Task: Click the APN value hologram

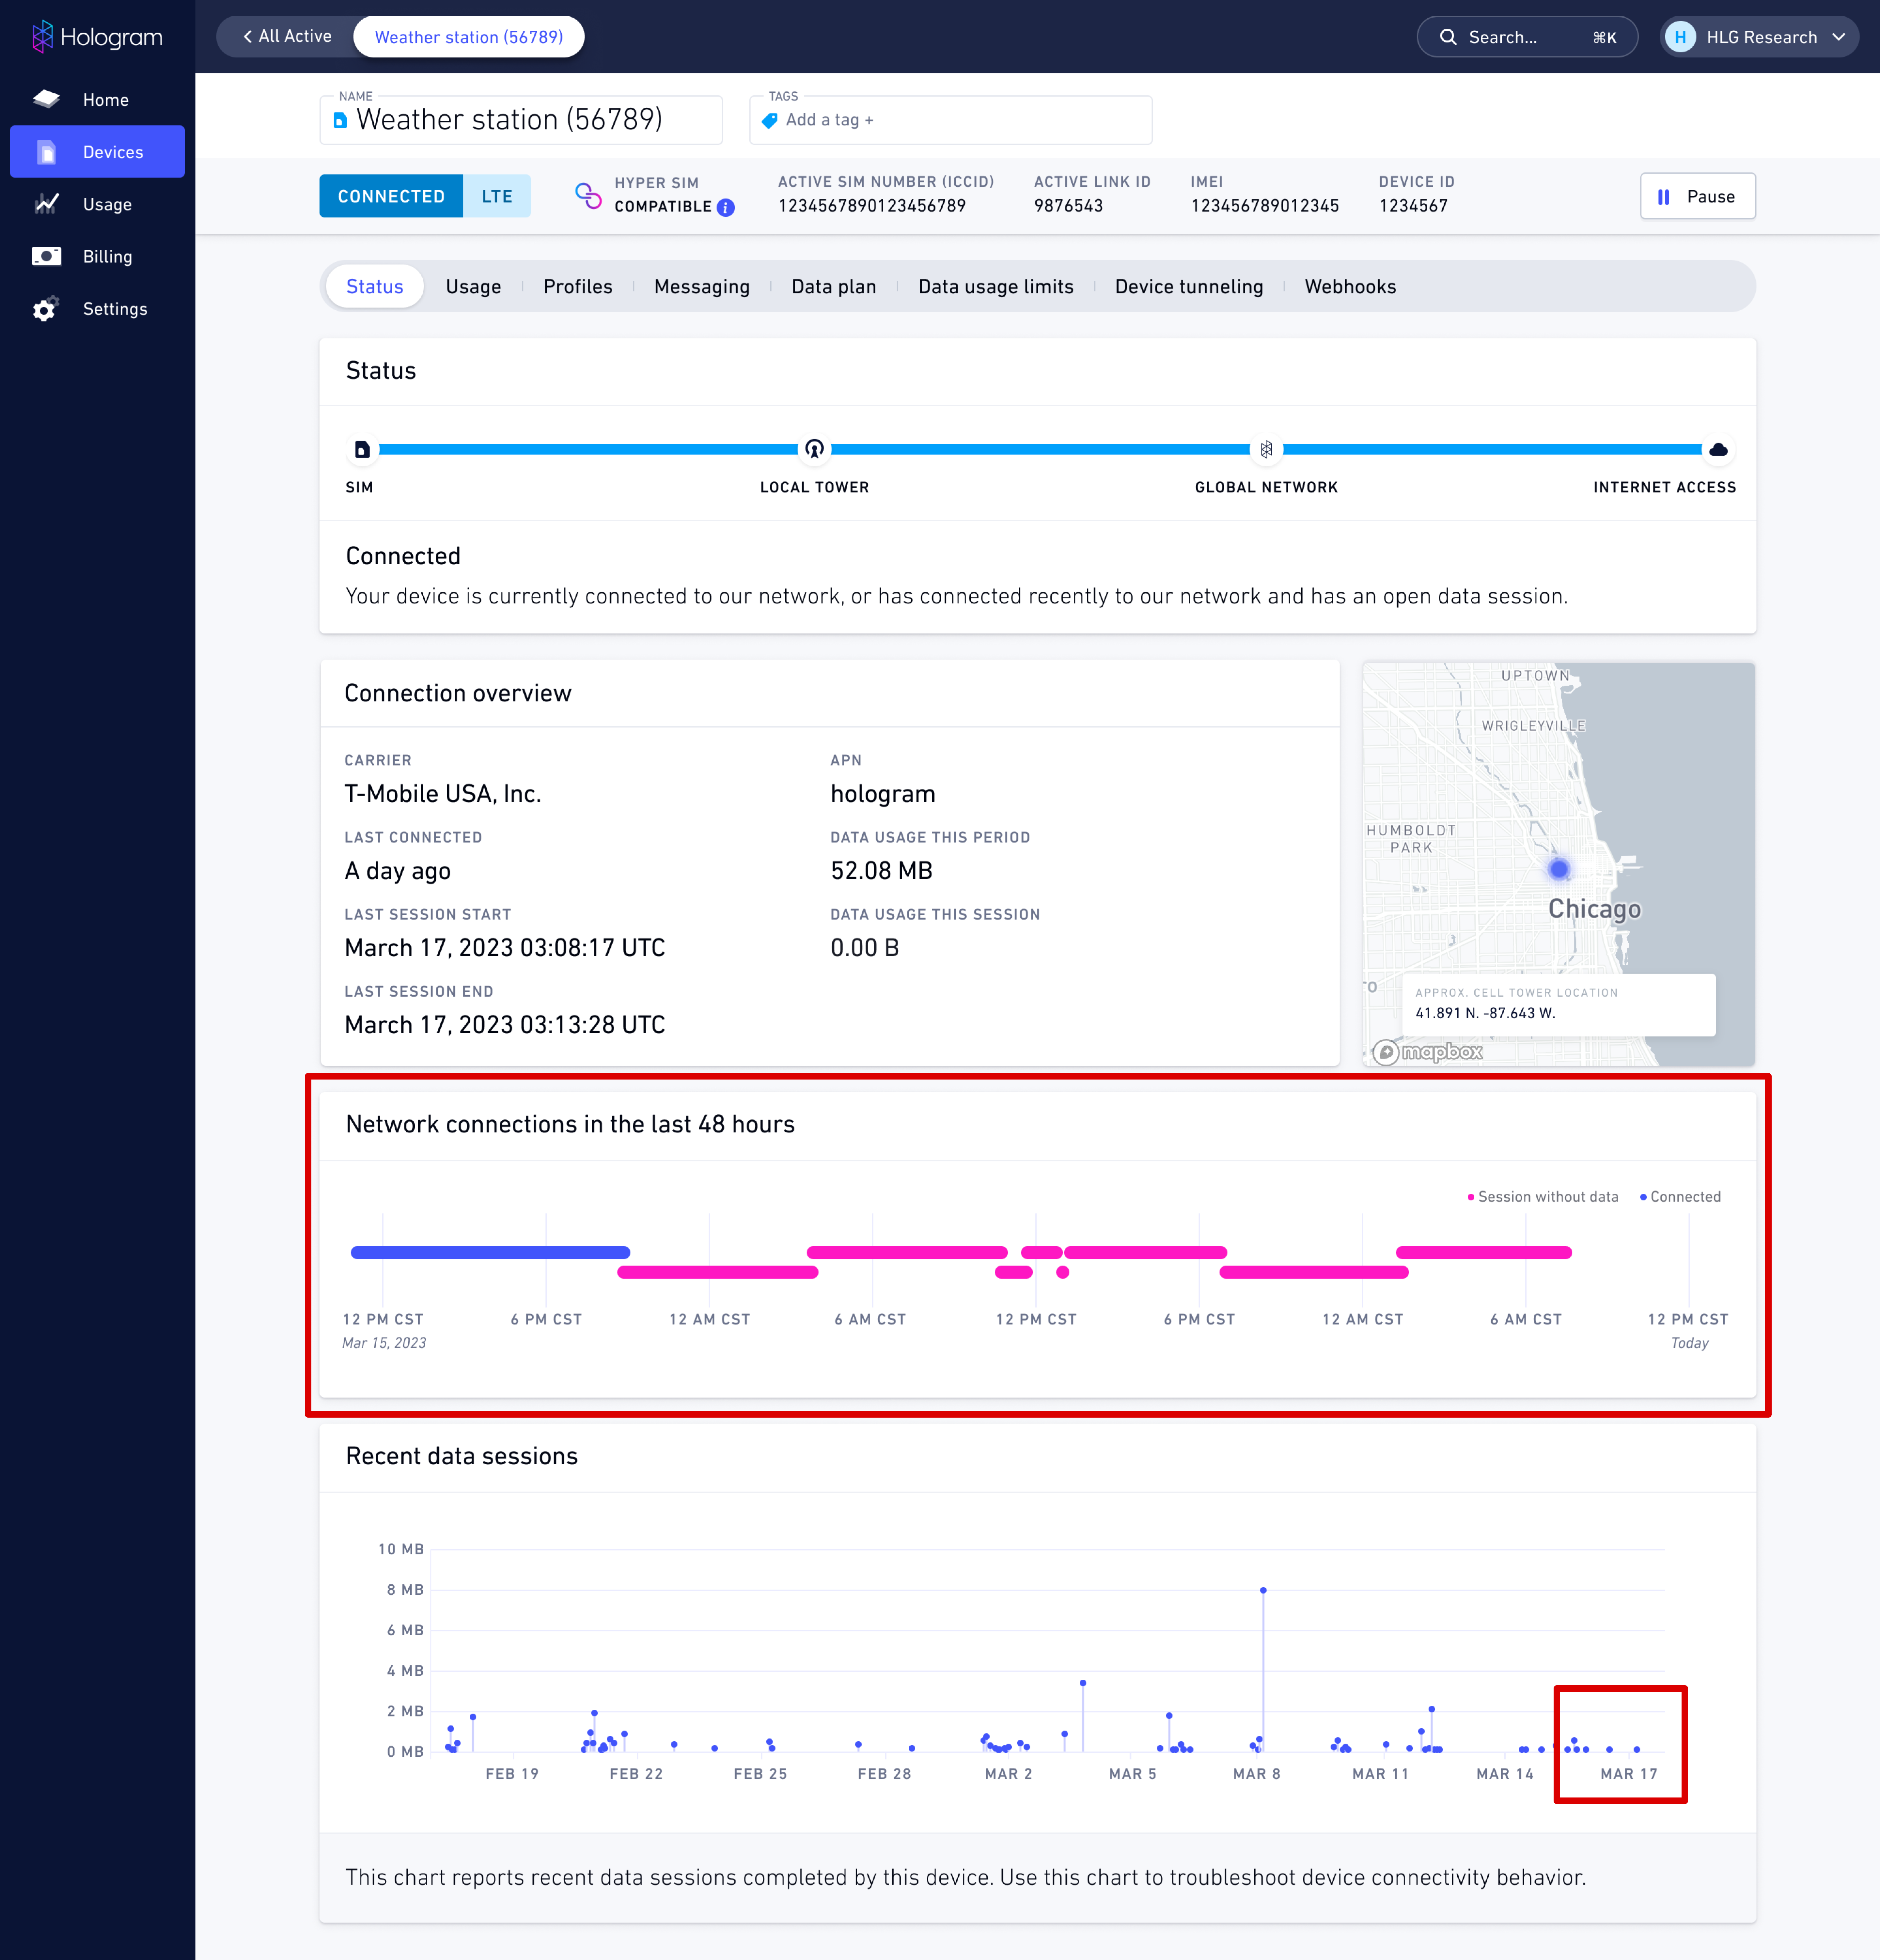Action: [883, 794]
